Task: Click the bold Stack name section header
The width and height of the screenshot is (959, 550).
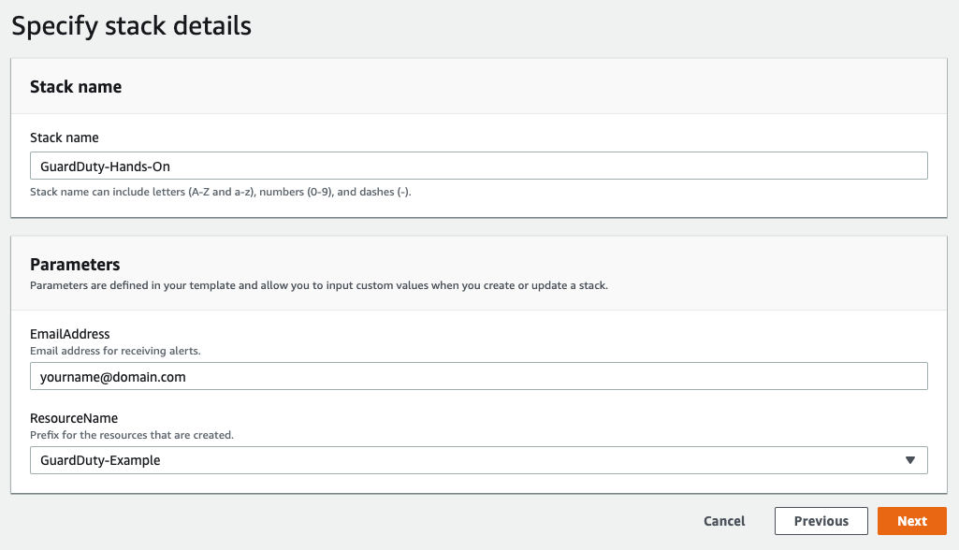Action: tap(76, 87)
